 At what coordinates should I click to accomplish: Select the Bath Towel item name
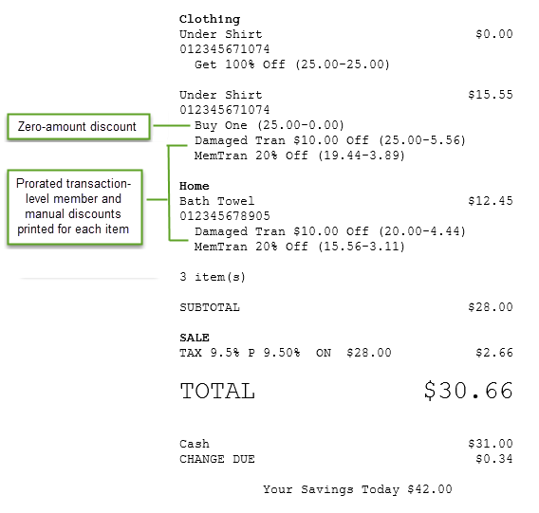(x=217, y=201)
